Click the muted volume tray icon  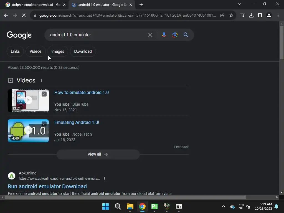click(x=248, y=206)
